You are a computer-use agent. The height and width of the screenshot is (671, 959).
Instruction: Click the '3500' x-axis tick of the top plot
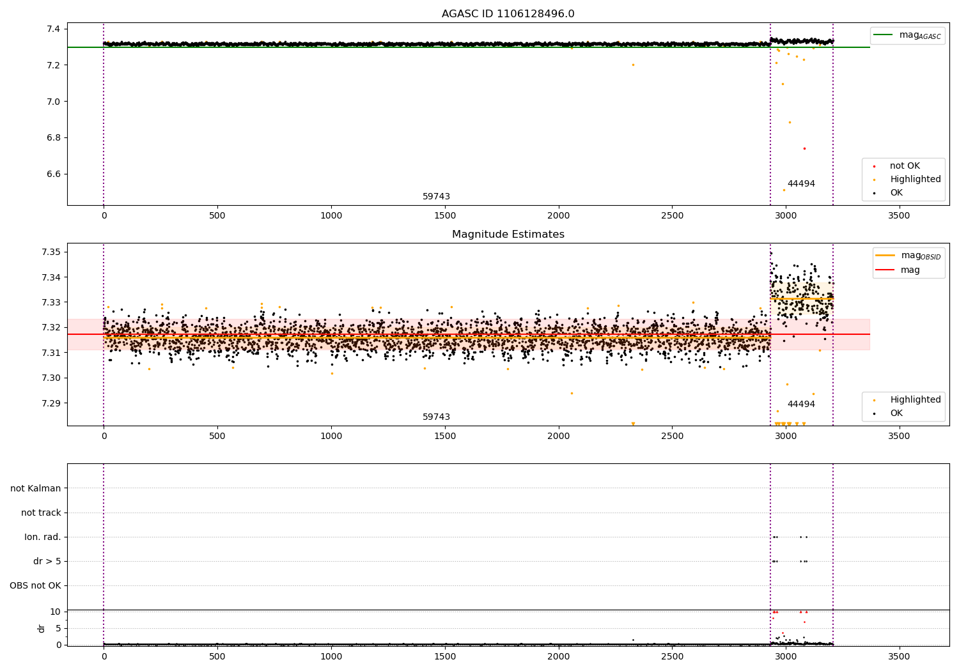point(899,216)
